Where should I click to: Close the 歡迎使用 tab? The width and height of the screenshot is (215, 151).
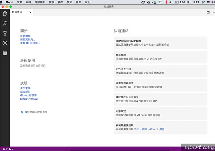[30, 12]
